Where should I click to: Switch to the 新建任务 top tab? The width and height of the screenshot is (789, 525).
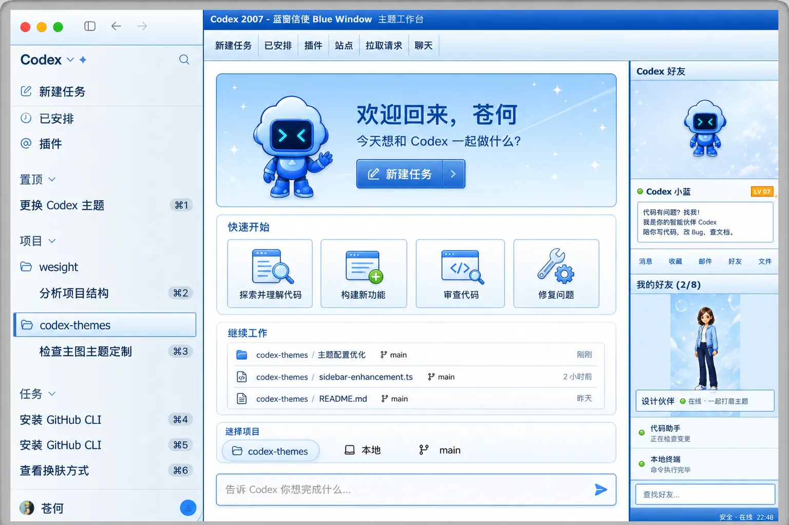click(233, 46)
